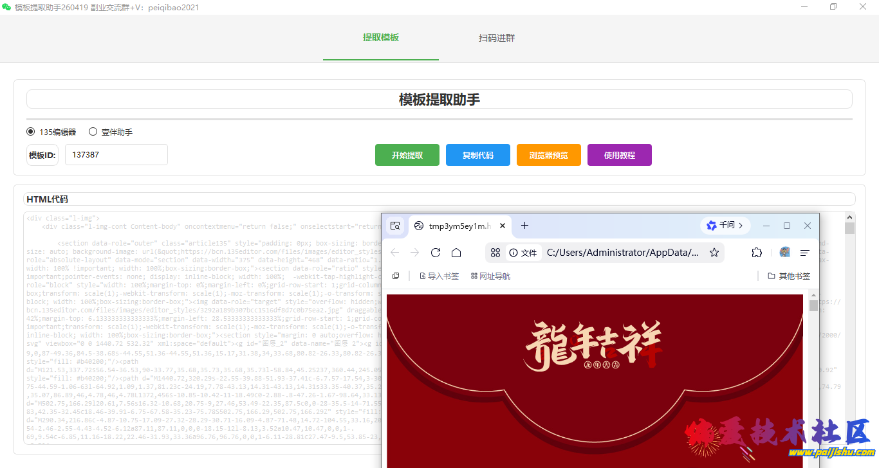
Task: Click the 开始提取 button
Action: click(407, 155)
